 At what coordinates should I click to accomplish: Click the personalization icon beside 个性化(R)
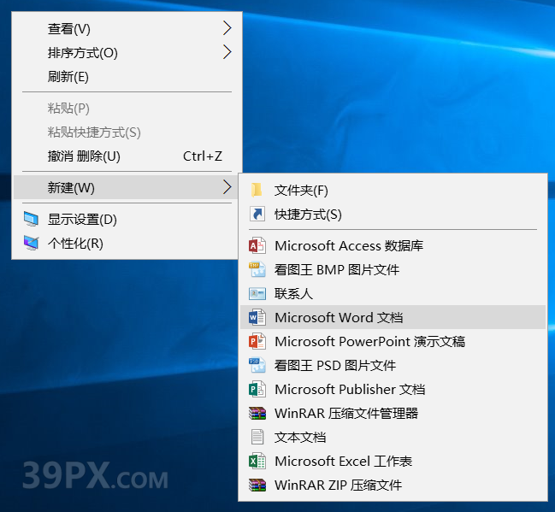pyautogui.click(x=31, y=243)
